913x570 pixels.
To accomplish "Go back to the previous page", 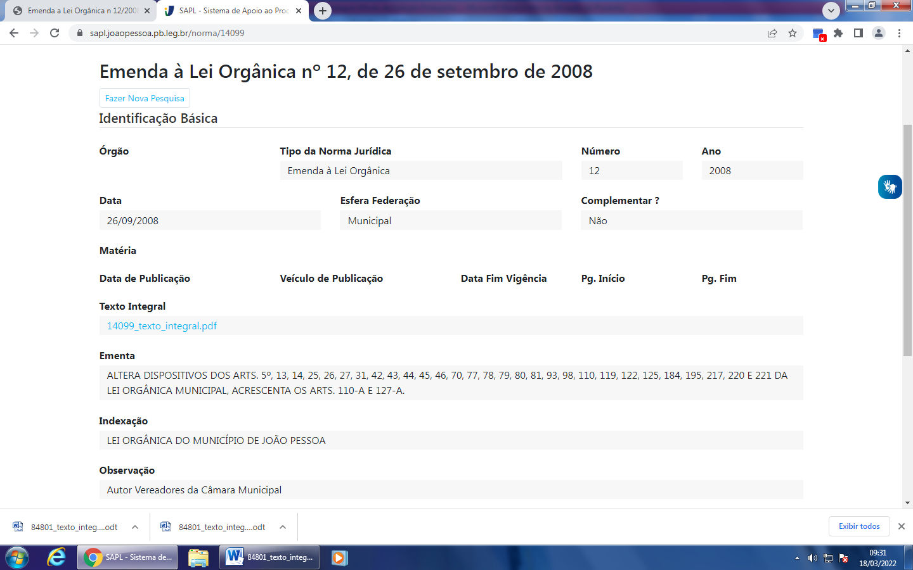I will coord(14,33).
